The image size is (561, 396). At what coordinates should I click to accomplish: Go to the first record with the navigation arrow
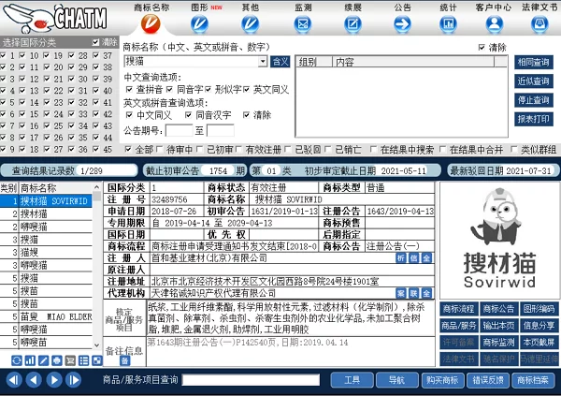tap(13, 380)
